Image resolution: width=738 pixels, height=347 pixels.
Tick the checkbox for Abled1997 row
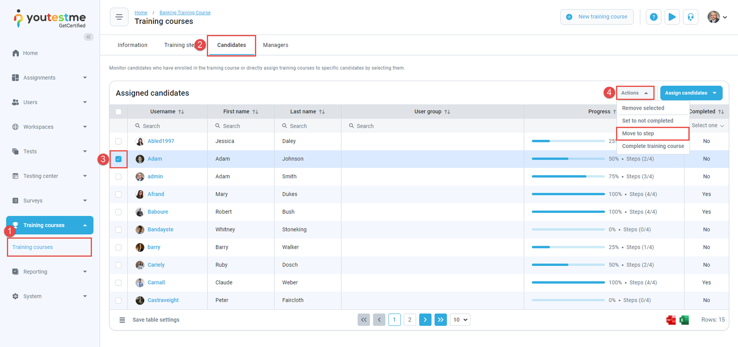(119, 141)
